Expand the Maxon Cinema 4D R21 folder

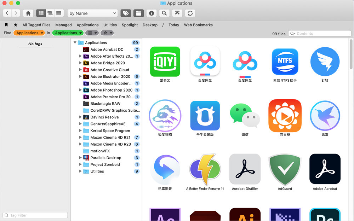pyautogui.click(x=80, y=137)
